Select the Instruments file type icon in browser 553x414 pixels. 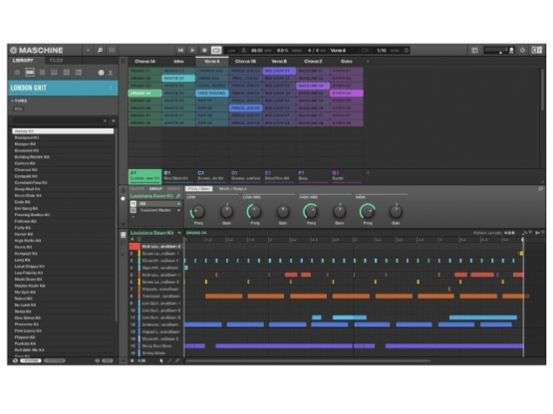[54, 73]
